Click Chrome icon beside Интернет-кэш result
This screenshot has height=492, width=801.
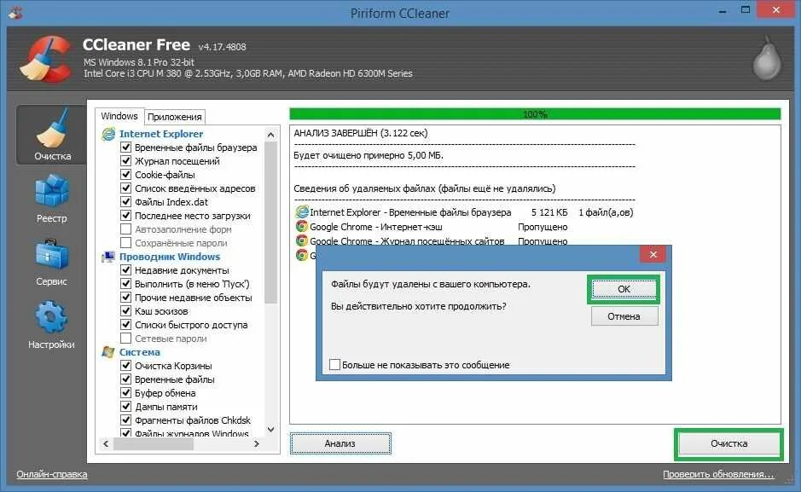[x=302, y=226]
